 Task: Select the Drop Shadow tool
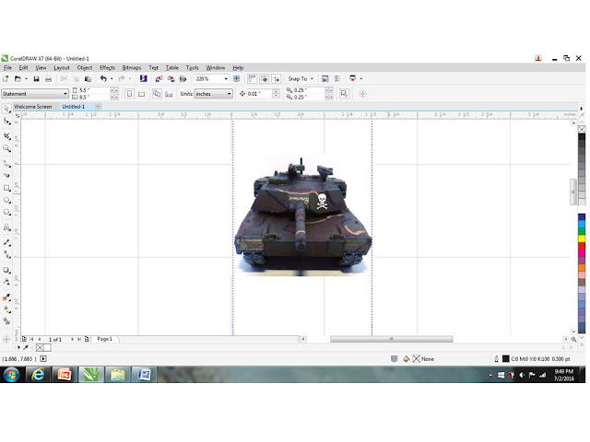(x=6, y=270)
